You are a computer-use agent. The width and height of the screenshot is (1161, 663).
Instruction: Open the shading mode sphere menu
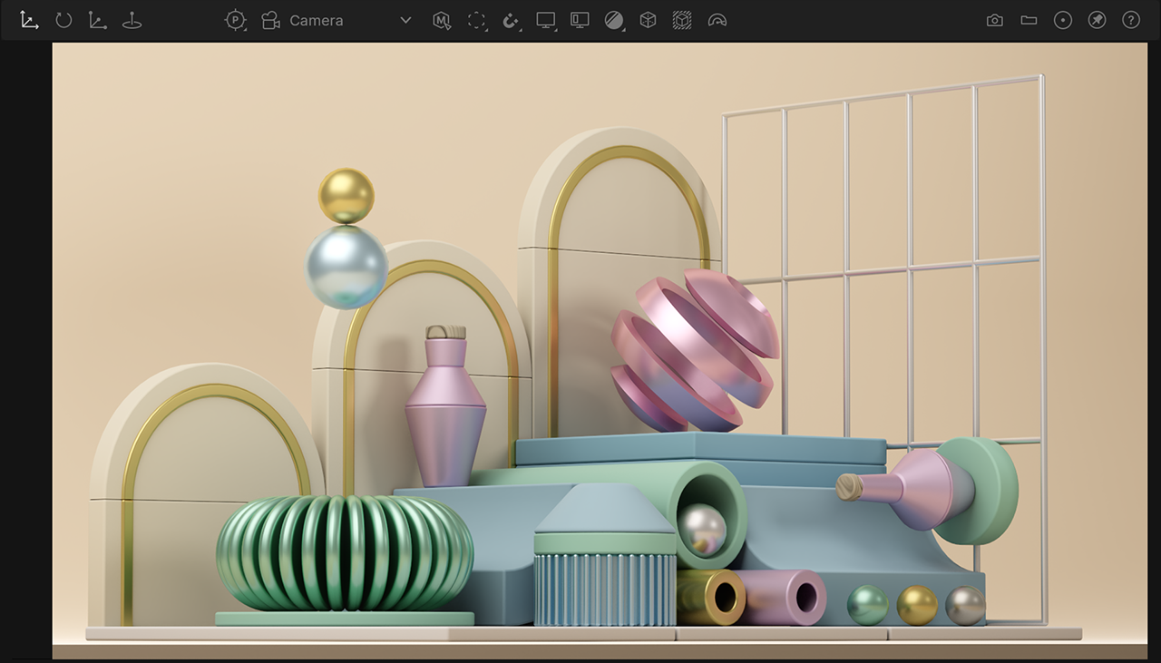614,20
